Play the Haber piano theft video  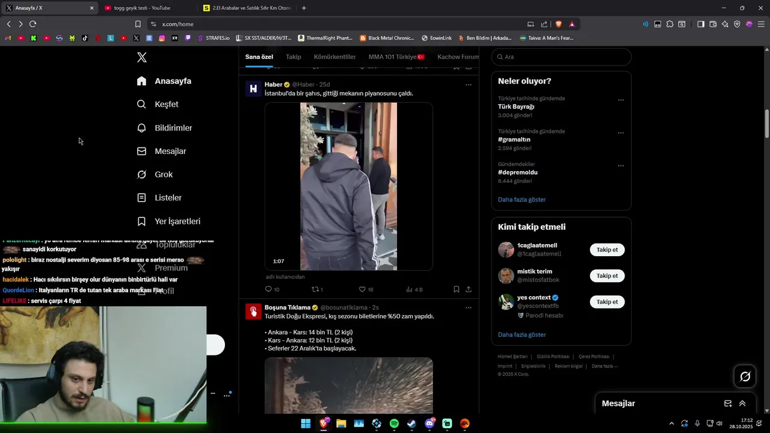point(349,186)
